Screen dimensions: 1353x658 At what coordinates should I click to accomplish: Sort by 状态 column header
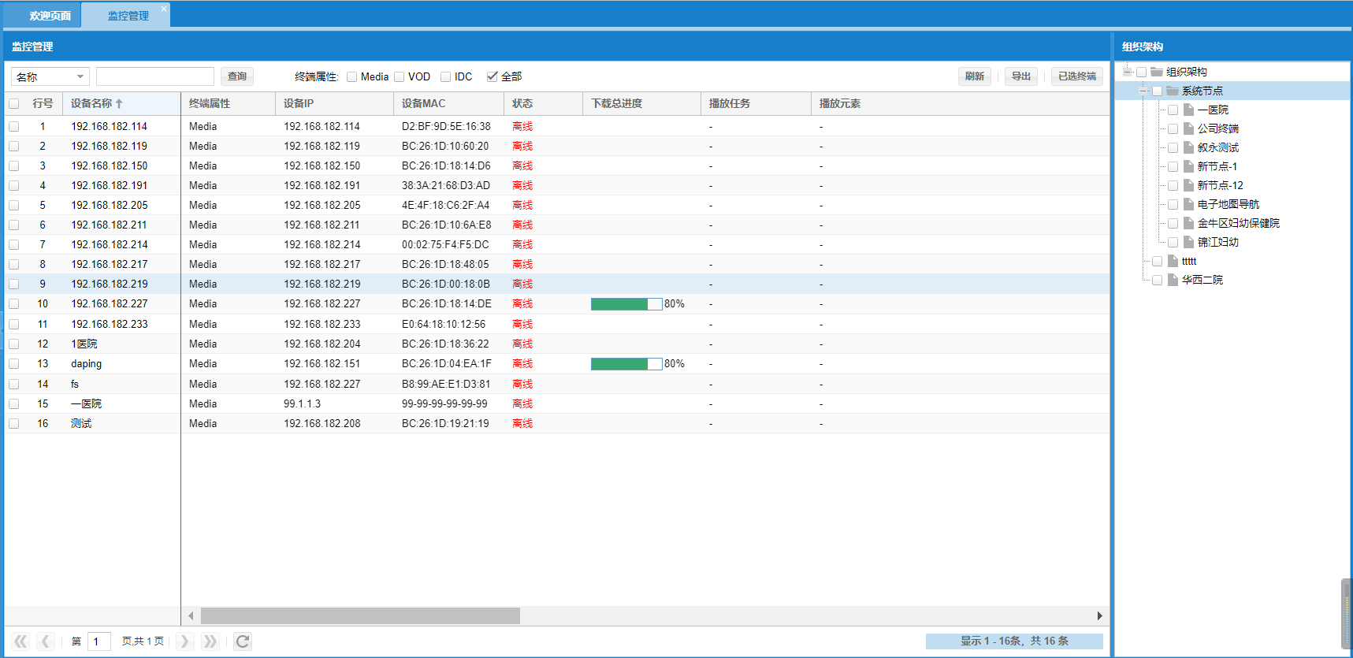pos(543,103)
